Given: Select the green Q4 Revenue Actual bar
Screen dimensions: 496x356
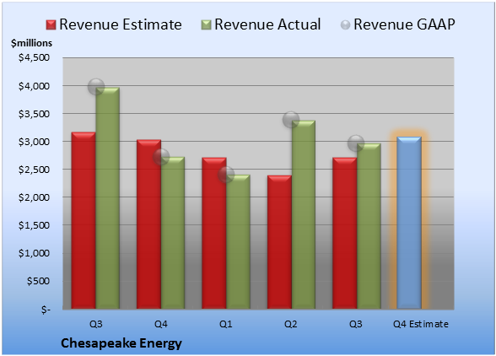Looking at the screenshot, I should coord(173,233).
